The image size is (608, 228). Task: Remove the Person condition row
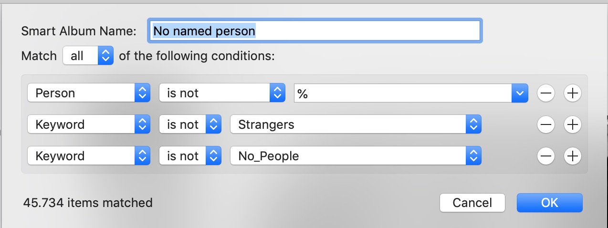[x=546, y=93]
